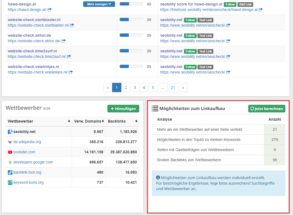
Task: Click the Wikipedia favicon next to de.wikipedia.org
Action: click(10, 142)
